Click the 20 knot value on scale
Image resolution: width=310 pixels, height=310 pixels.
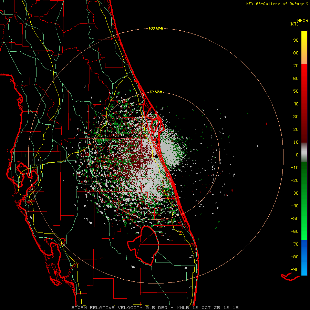(x=296, y=129)
